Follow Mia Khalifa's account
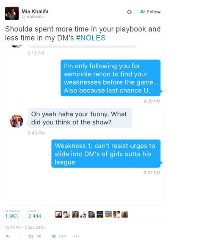 click(150, 12)
